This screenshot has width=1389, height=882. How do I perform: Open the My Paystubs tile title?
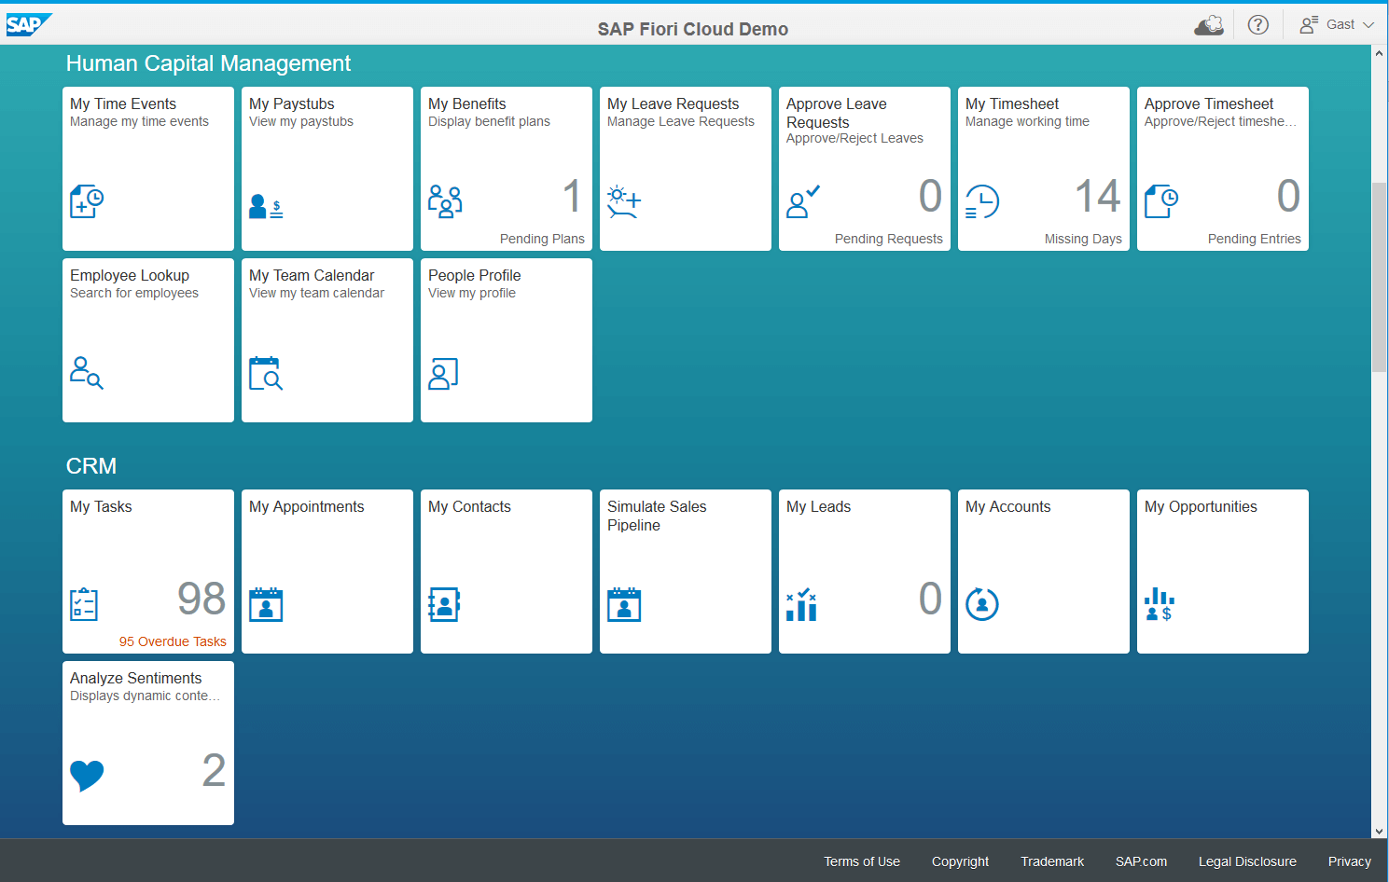(x=291, y=103)
